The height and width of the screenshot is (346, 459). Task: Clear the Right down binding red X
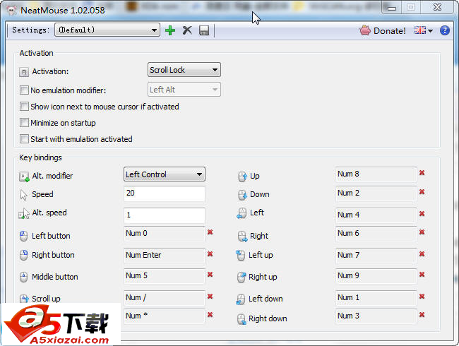point(422,315)
